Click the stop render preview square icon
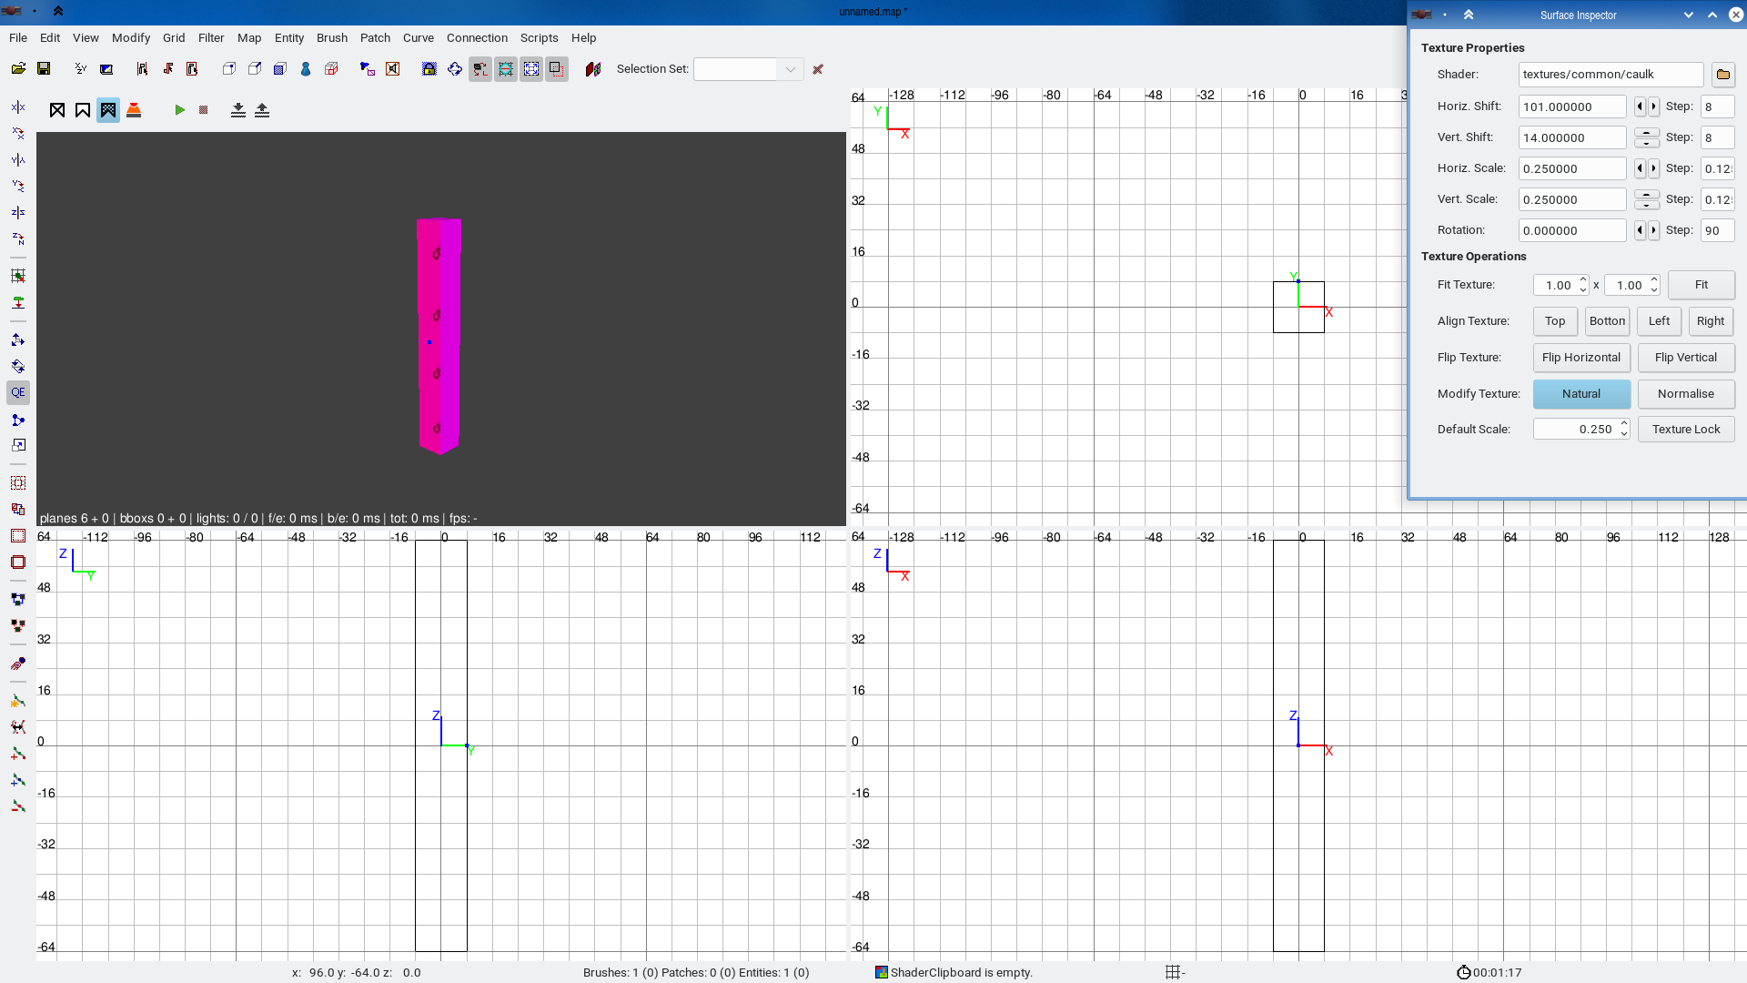 click(x=204, y=110)
